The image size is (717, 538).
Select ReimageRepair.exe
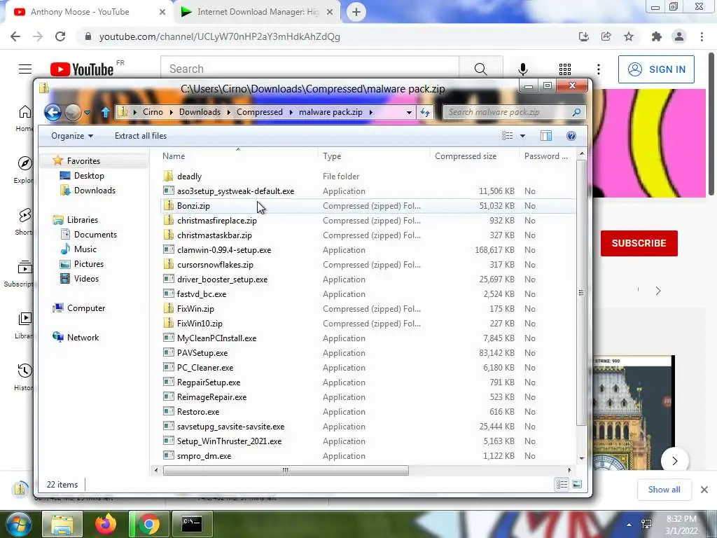point(211,397)
